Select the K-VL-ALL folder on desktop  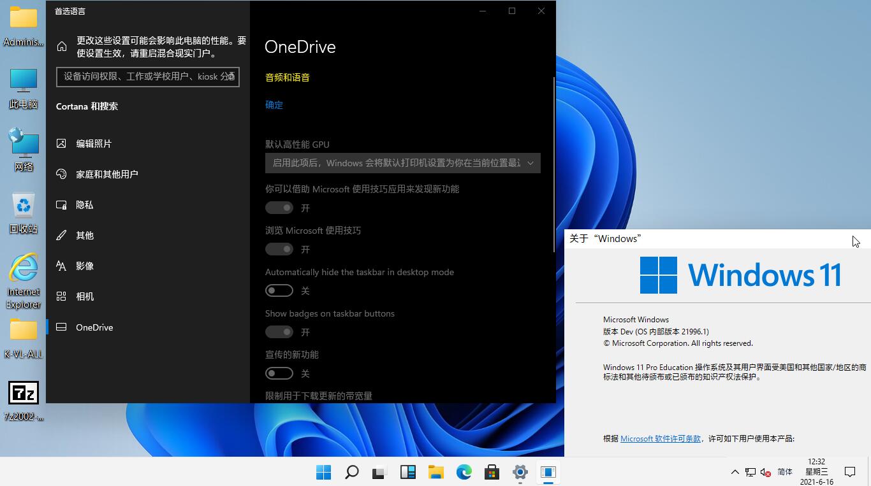pyautogui.click(x=24, y=338)
